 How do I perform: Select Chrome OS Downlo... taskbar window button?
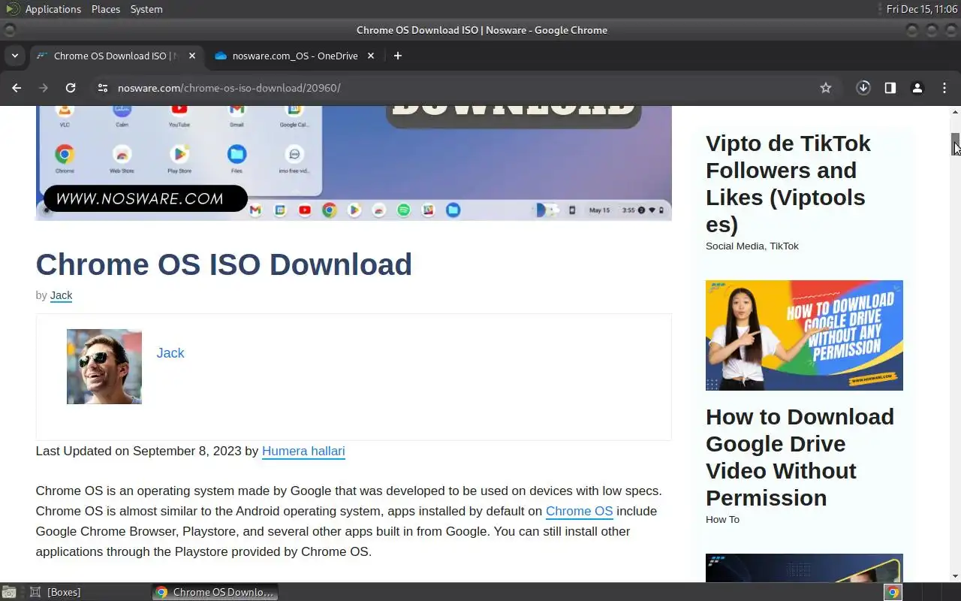tap(215, 592)
